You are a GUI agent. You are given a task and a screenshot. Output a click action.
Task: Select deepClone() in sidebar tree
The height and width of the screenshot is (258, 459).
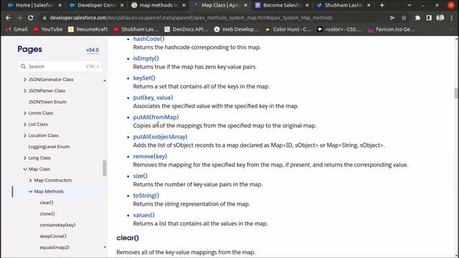[x=53, y=236]
